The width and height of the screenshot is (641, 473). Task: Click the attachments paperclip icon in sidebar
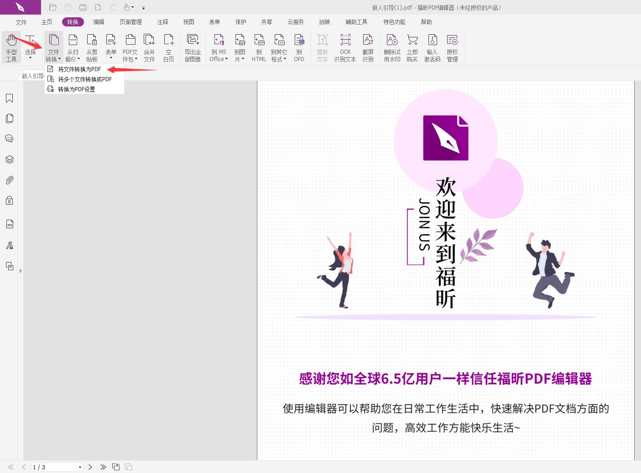[9, 180]
